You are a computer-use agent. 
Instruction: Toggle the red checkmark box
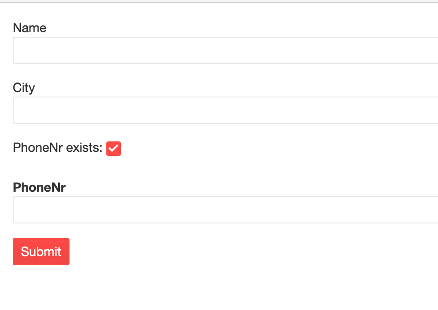tap(114, 149)
